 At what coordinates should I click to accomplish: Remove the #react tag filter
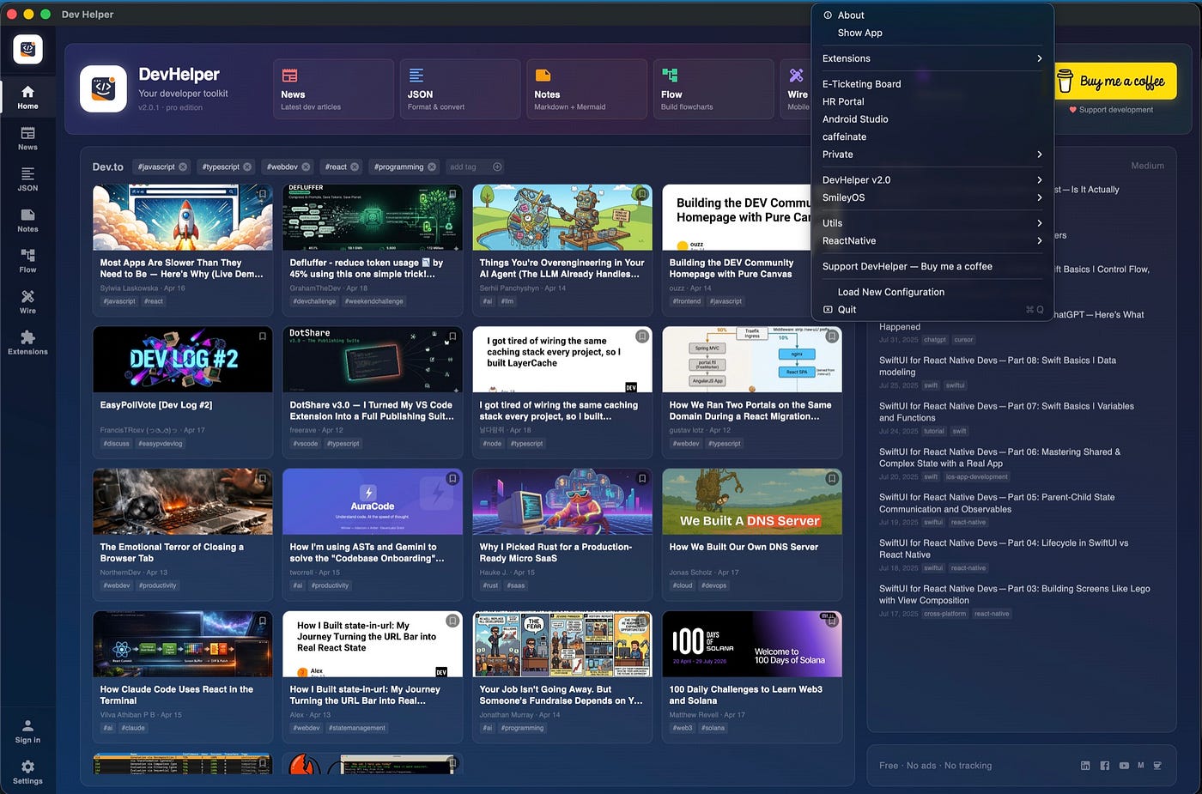tap(355, 167)
